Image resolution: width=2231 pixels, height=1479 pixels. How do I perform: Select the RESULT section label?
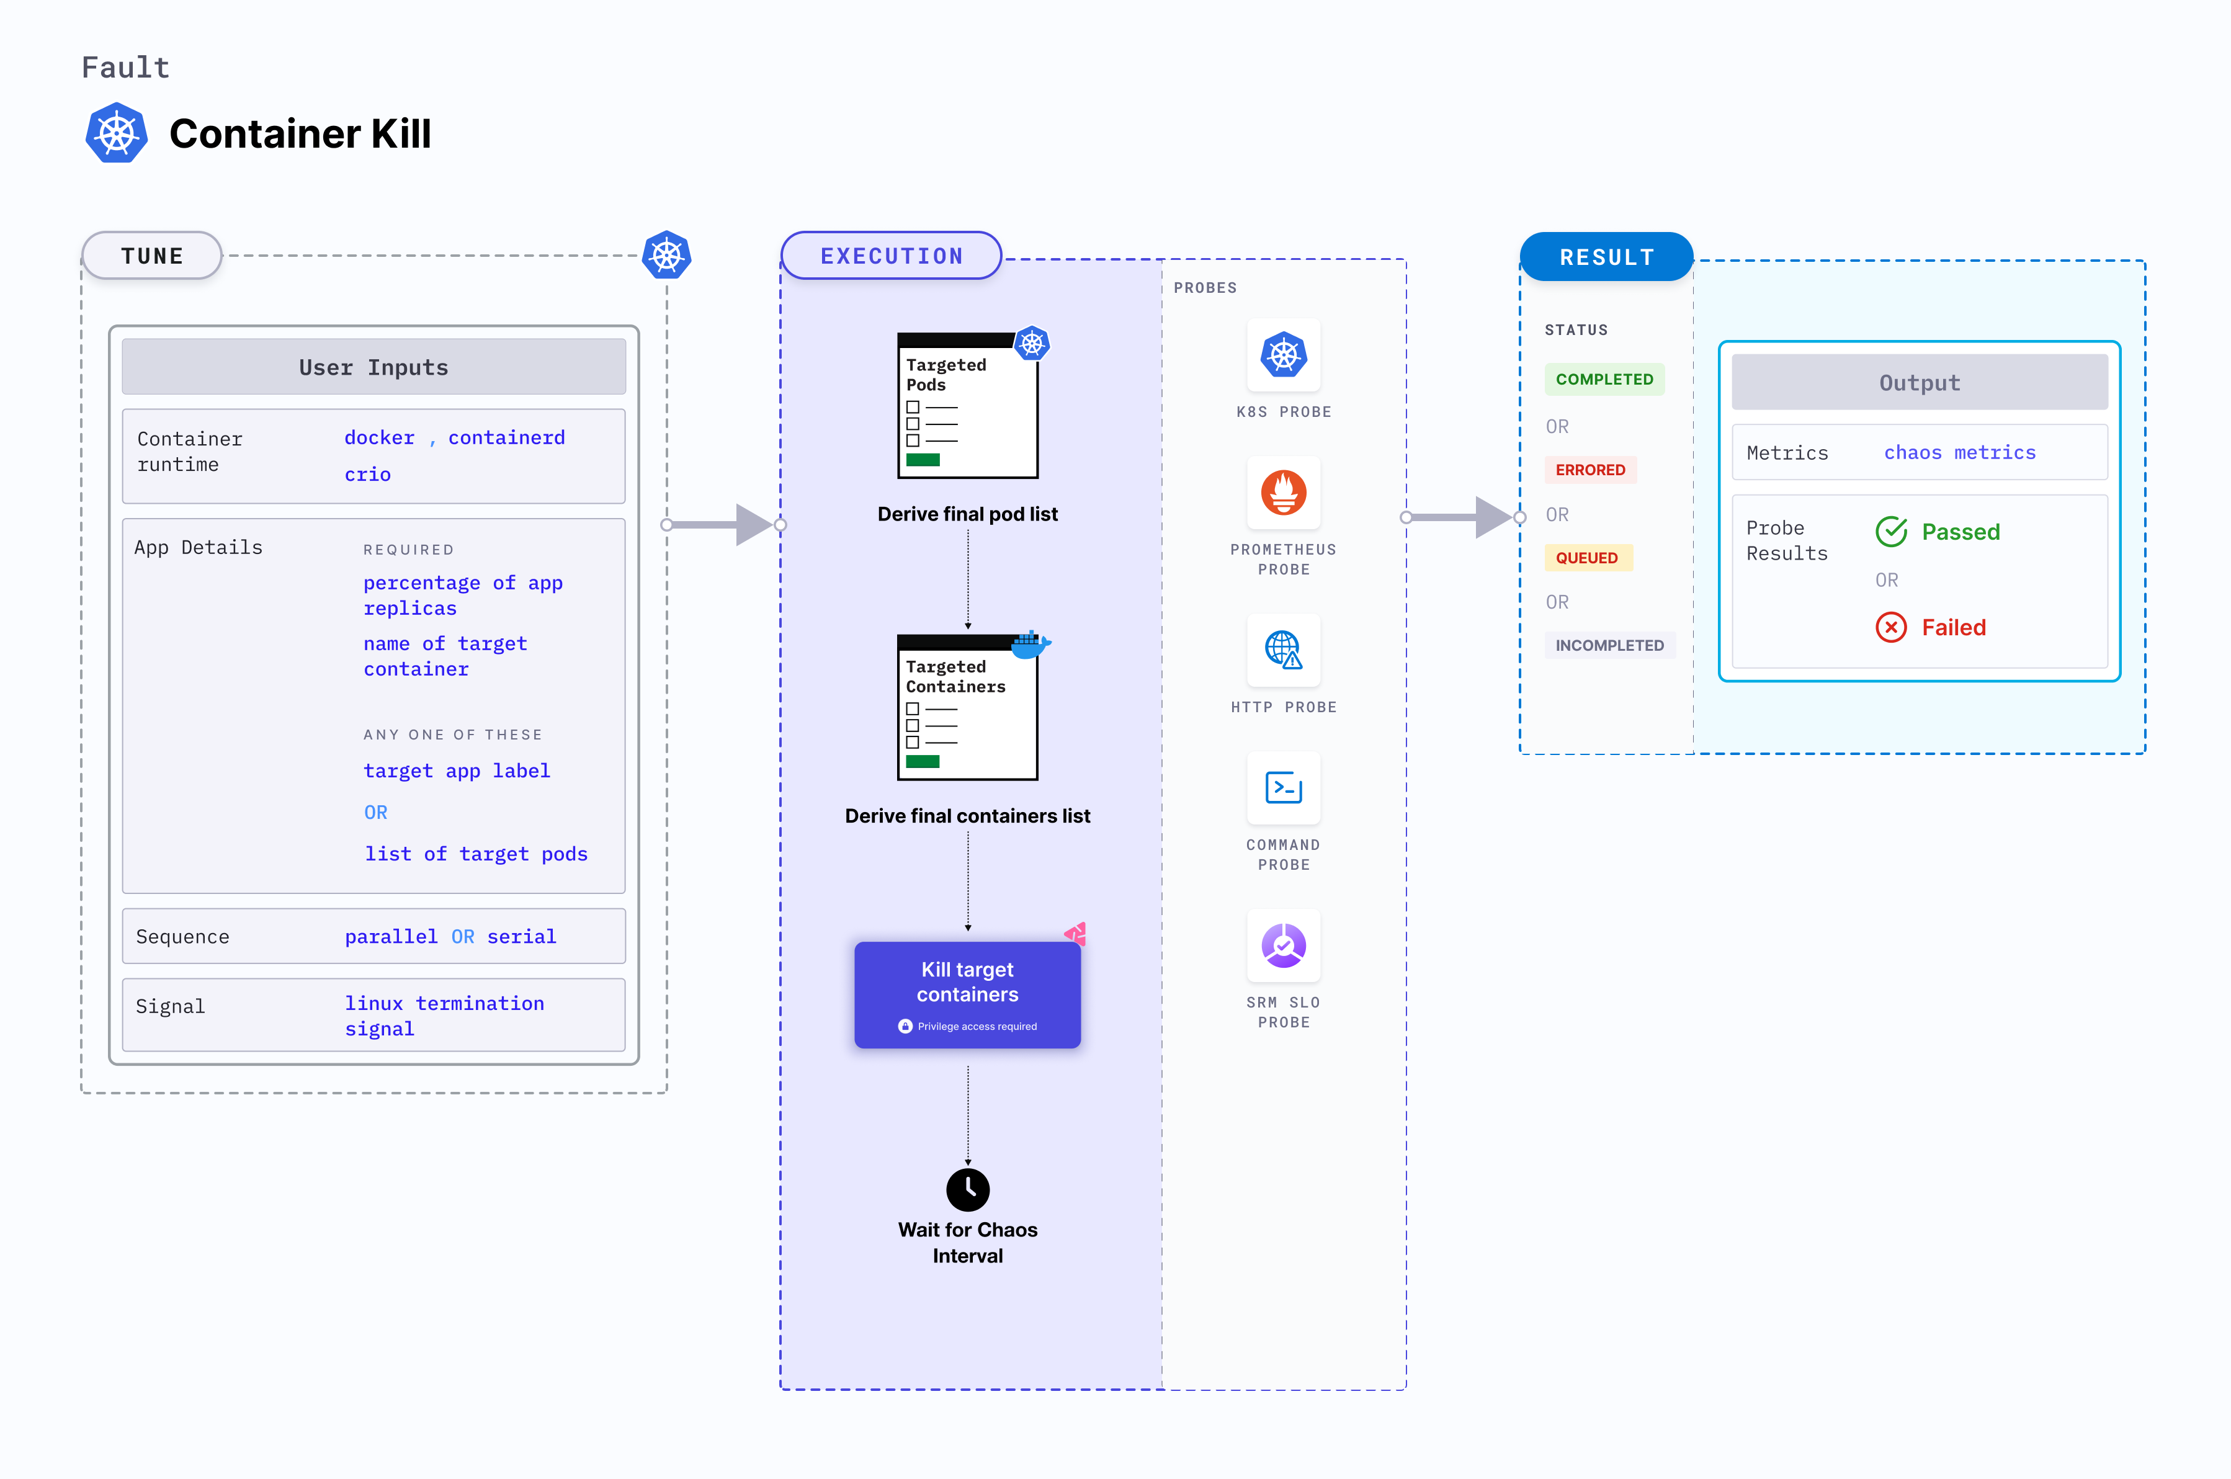coord(1606,257)
